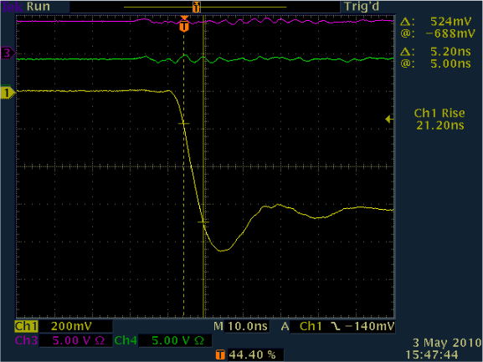Click the Run acquisition status

[x=39, y=7]
